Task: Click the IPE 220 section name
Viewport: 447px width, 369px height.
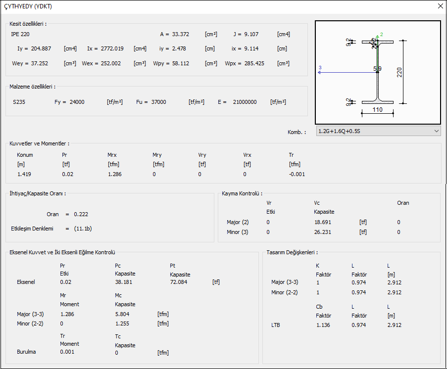Action: click(x=20, y=34)
